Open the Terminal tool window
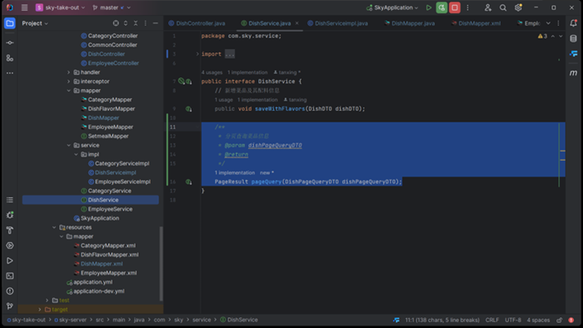583x328 pixels. tap(10, 276)
